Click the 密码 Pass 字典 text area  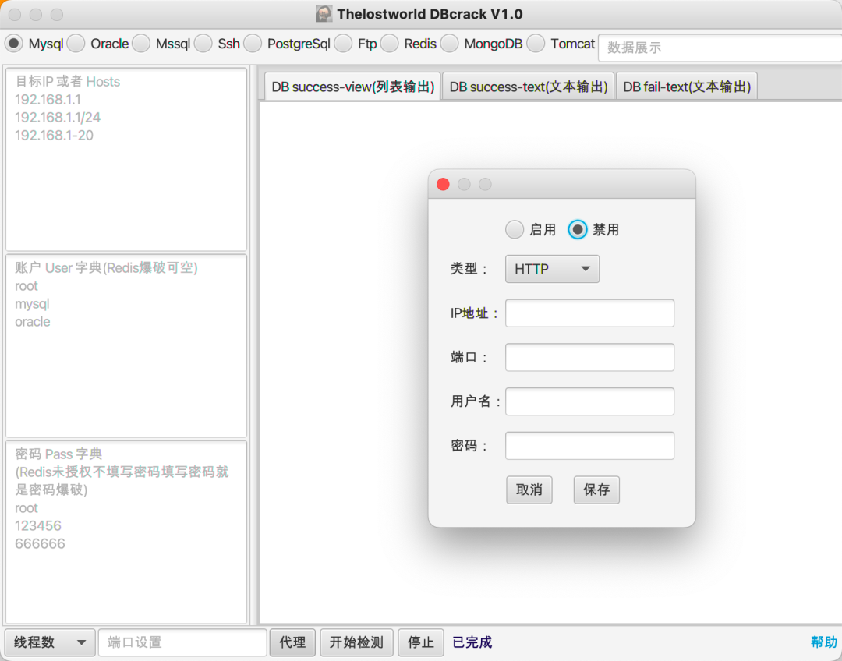pyautogui.click(x=126, y=532)
